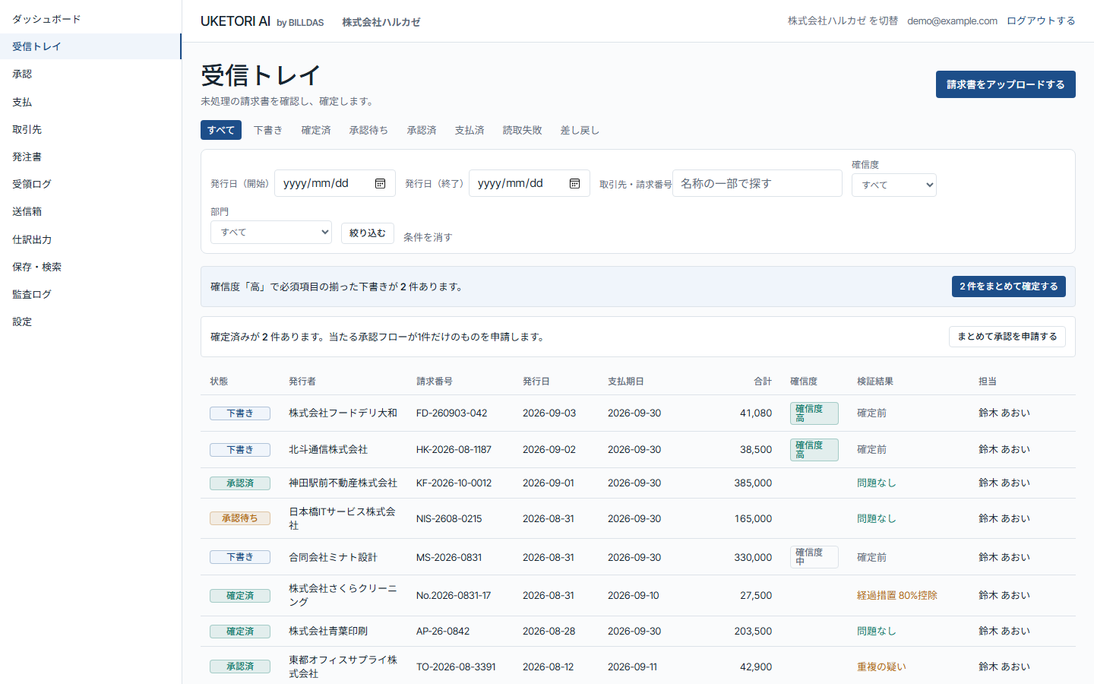Click the 絞り込む filter button
The width and height of the screenshot is (1094, 684).
(368, 233)
